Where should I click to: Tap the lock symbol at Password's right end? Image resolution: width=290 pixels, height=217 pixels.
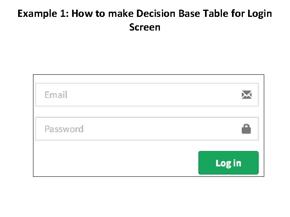[x=246, y=129]
